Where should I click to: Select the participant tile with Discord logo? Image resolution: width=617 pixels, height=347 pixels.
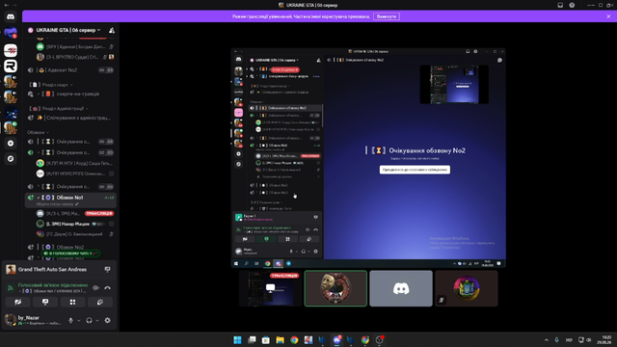(401, 288)
